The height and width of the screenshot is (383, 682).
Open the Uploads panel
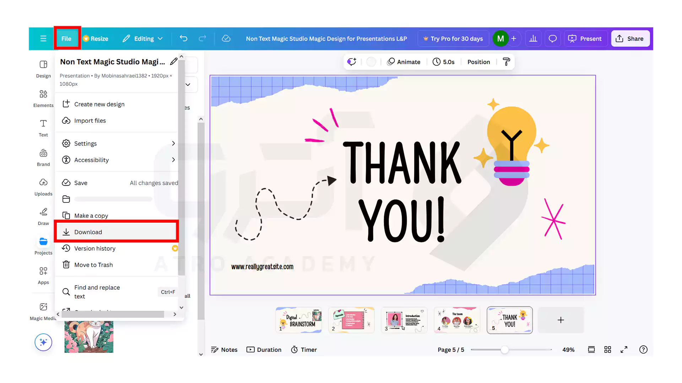point(43,186)
